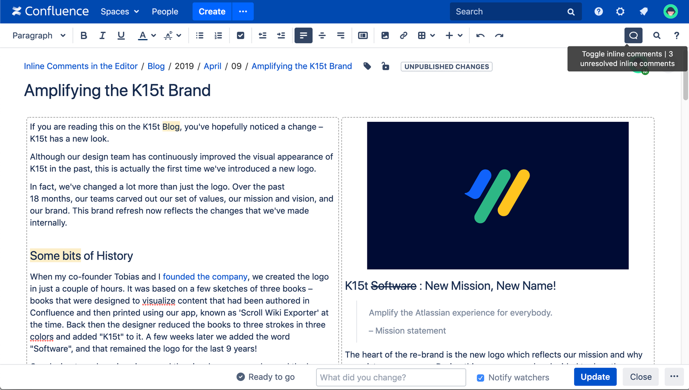Viewport: 689px width, 390px height.
Task: Focus the What did you change field
Action: 391,377
